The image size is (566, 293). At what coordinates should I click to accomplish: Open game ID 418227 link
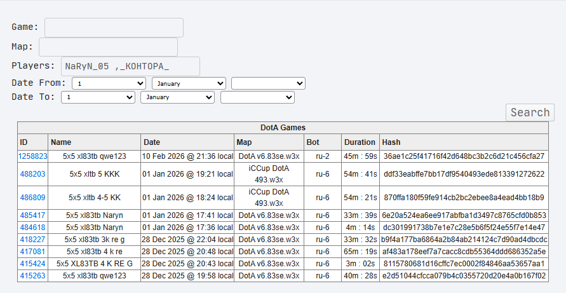point(33,240)
